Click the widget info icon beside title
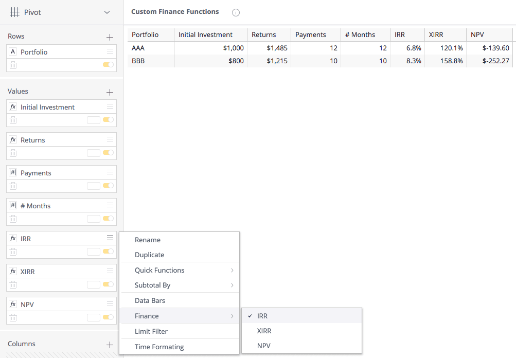The image size is (516, 358). tap(236, 12)
